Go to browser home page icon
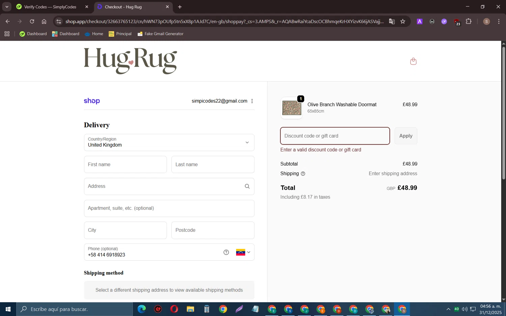 click(44, 21)
